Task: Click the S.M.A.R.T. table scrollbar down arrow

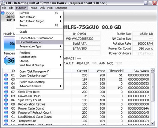Action: (152, 123)
